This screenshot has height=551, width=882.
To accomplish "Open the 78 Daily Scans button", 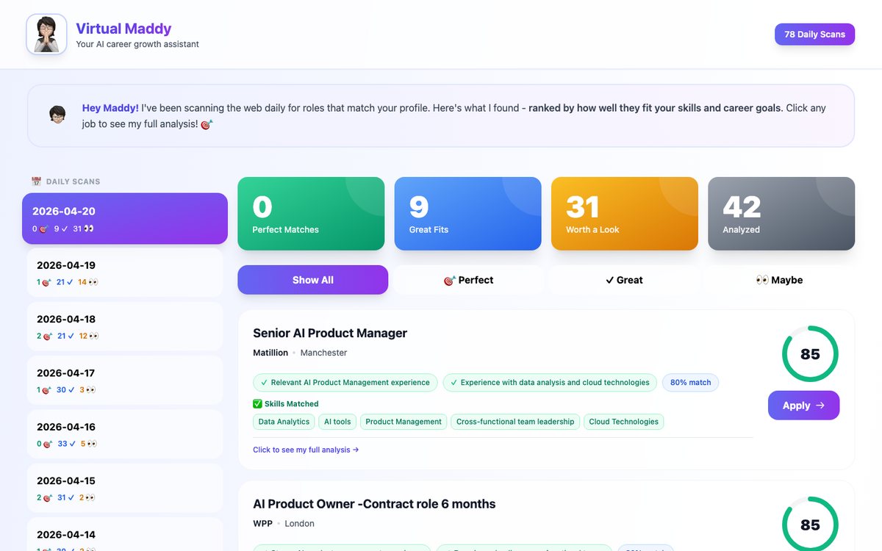I will click(814, 35).
